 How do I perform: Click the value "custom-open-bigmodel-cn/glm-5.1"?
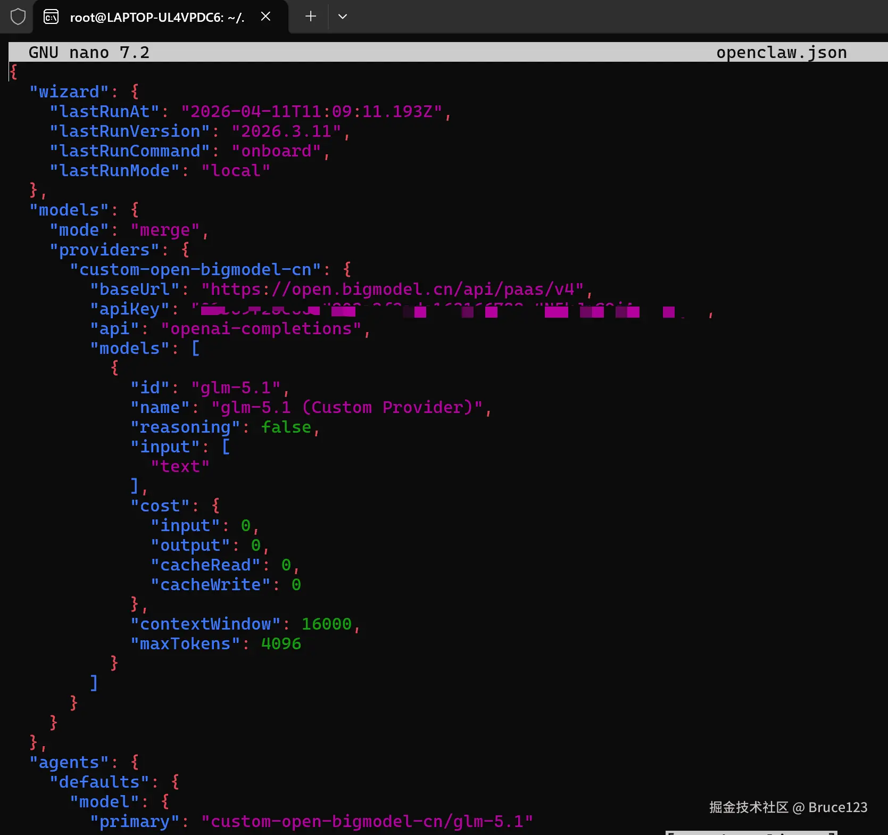tap(367, 821)
